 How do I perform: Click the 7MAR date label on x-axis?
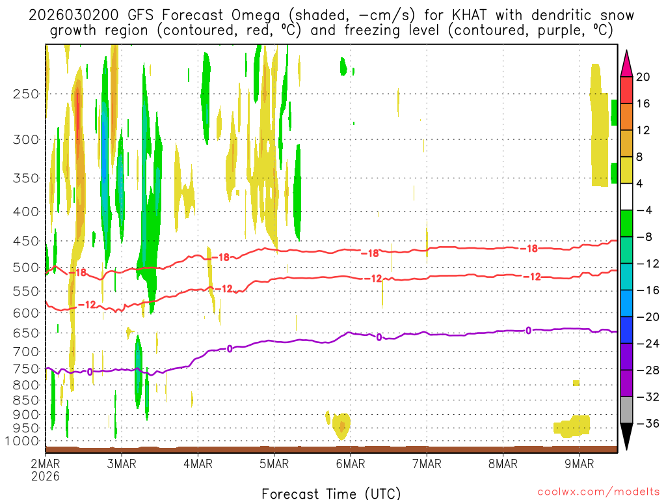[x=427, y=464]
